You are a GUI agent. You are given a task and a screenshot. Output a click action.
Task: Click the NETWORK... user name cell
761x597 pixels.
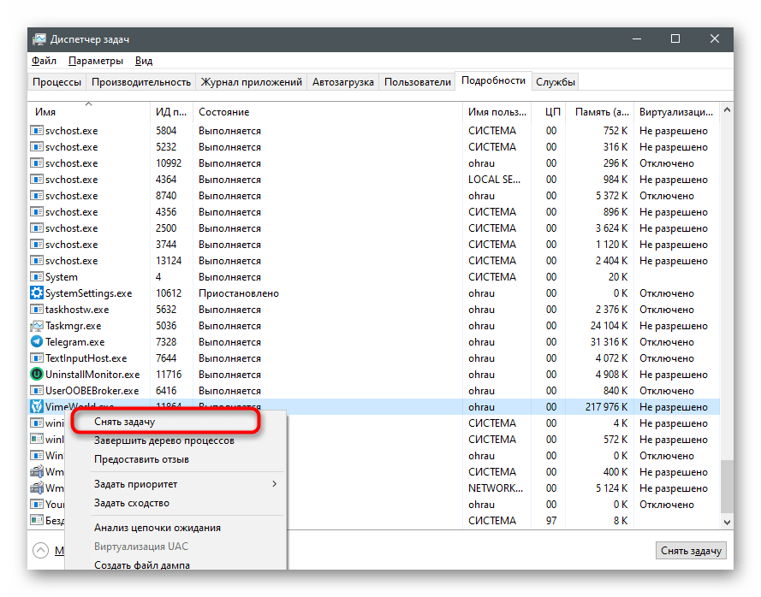tap(495, 488)
